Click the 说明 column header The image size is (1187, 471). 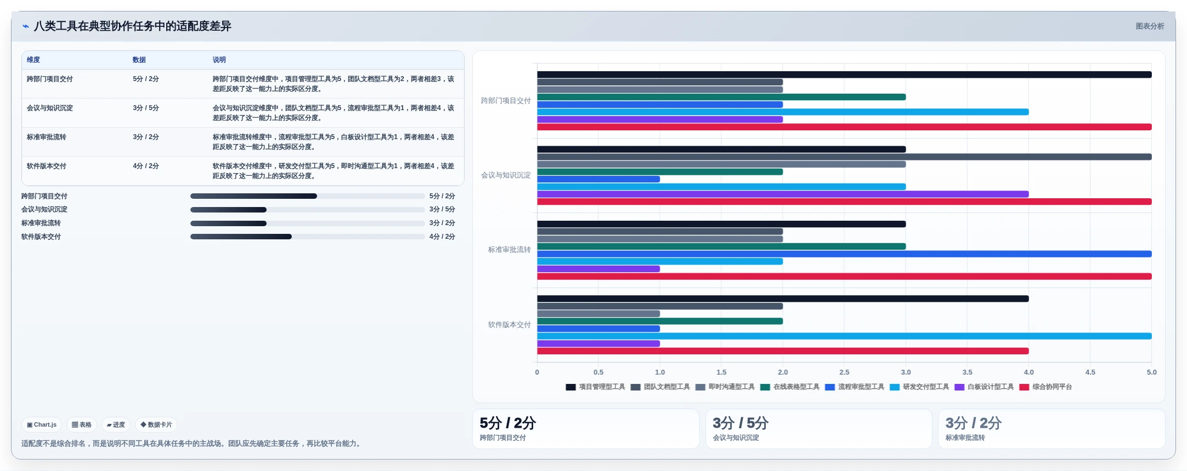point(219,60)
